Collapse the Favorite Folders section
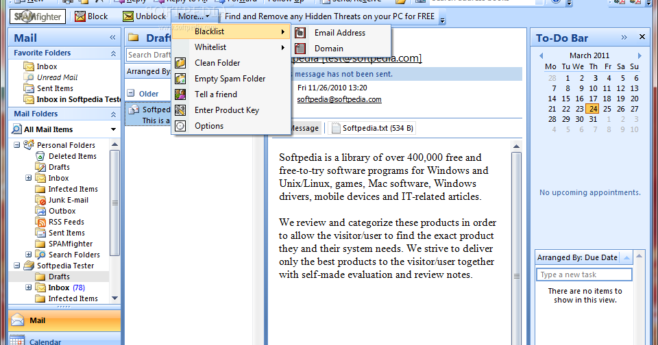658x345 pixels. [113, 53]
